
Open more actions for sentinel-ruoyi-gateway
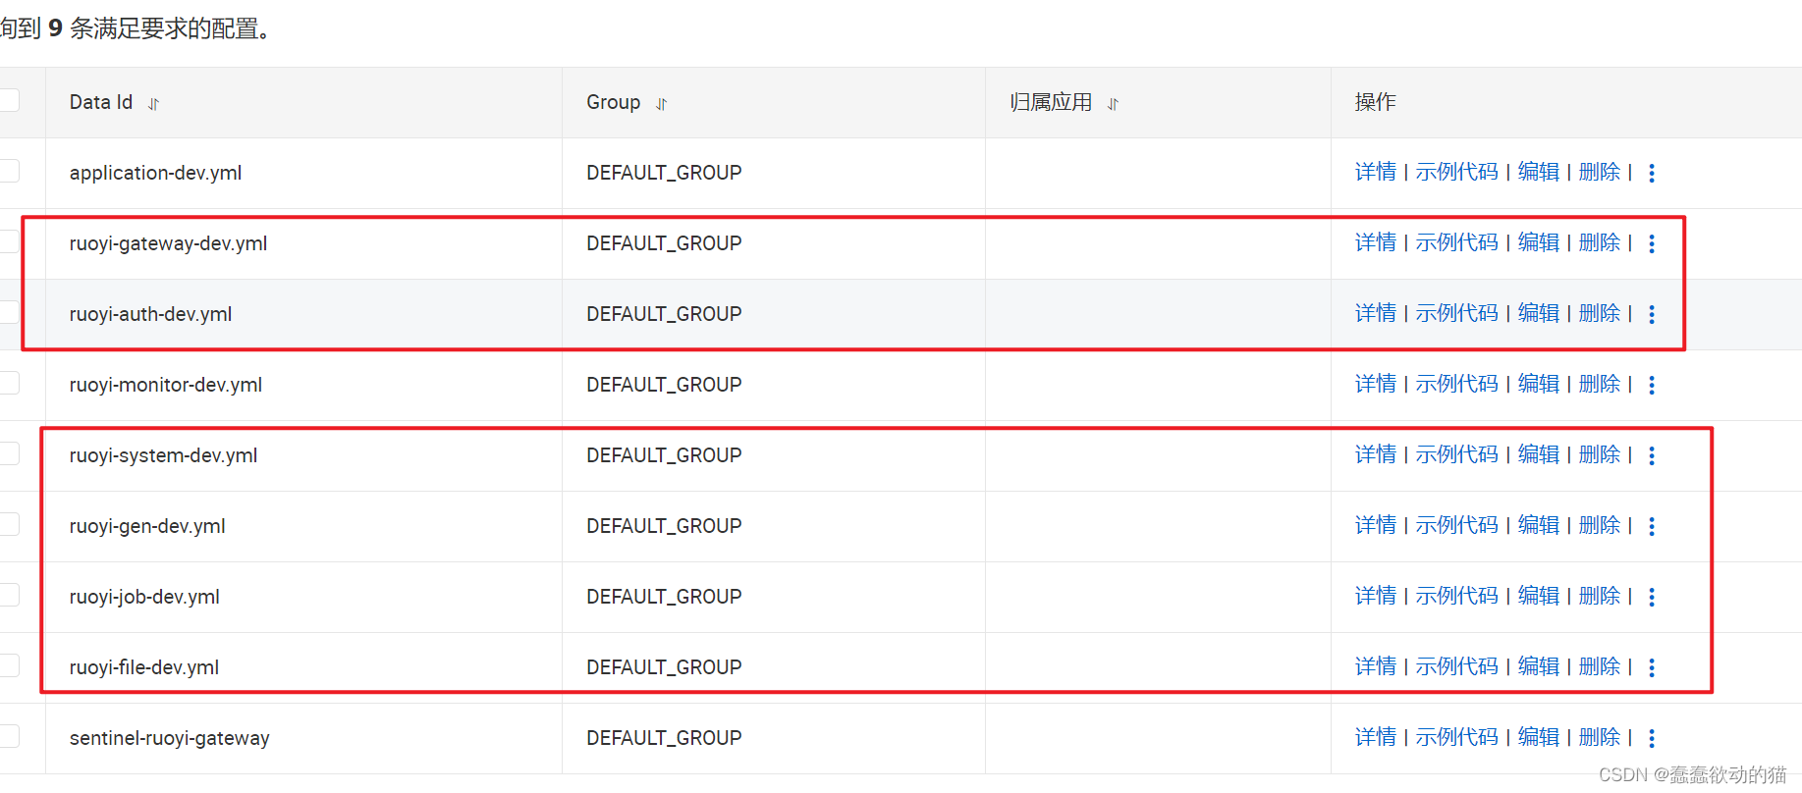point(1652,738)
